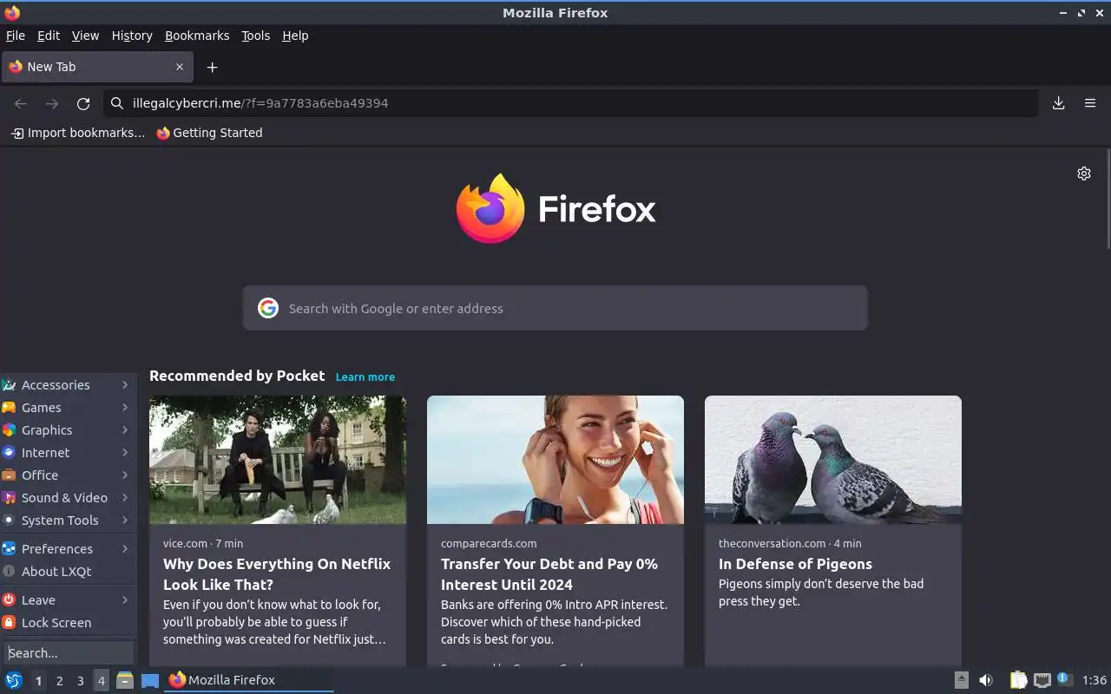
Task: Close the New Tab tab
Action: (x=180, y=67)
